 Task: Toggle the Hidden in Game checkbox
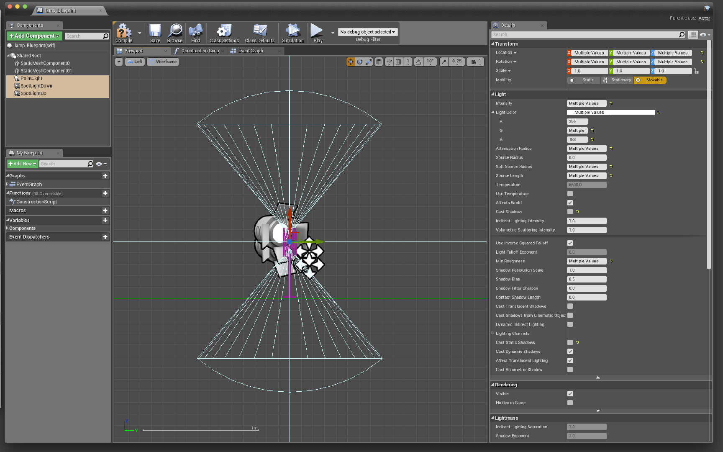tap(570, 403)
